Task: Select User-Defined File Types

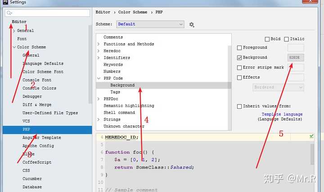Action: pyautogui.click(x=50, y=113)
